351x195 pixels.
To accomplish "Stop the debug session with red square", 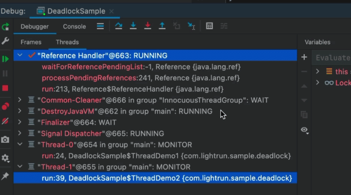I will [5, 88].
